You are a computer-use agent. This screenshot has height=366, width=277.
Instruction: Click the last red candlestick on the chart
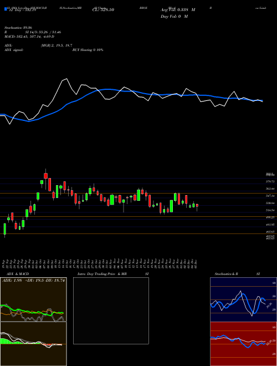coord(197,205)
